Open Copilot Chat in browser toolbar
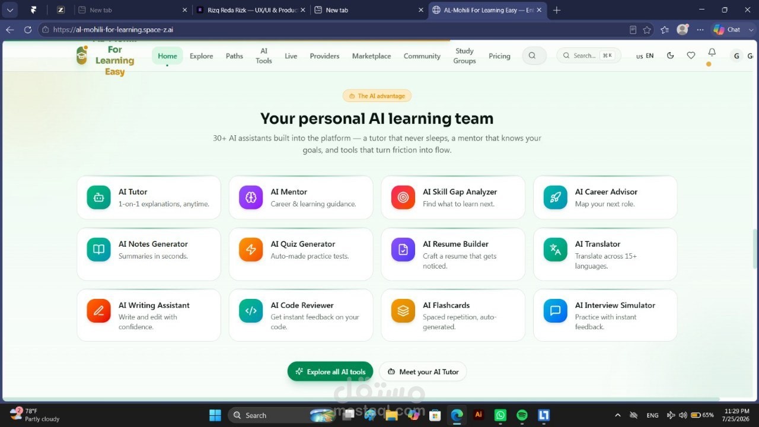The height and width of the screenshot is (427, 759). click(x=727, y=30)
